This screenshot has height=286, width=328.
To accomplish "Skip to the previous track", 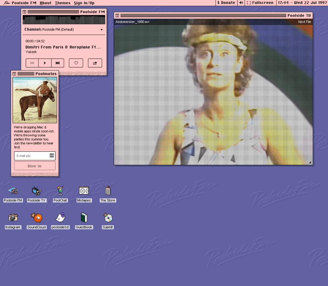I will 32,63.
